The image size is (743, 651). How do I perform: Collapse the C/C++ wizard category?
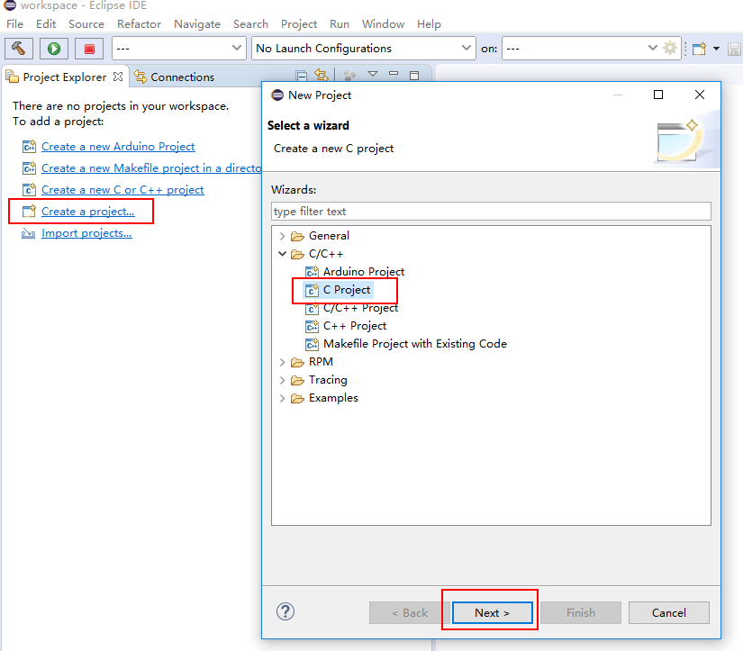(283, 254)
